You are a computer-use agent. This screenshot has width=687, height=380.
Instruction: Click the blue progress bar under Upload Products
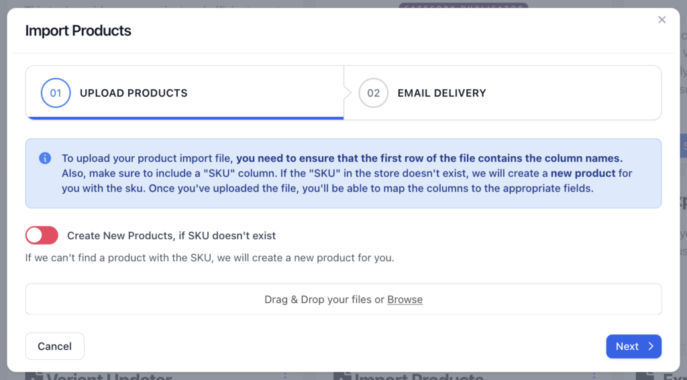184,118
